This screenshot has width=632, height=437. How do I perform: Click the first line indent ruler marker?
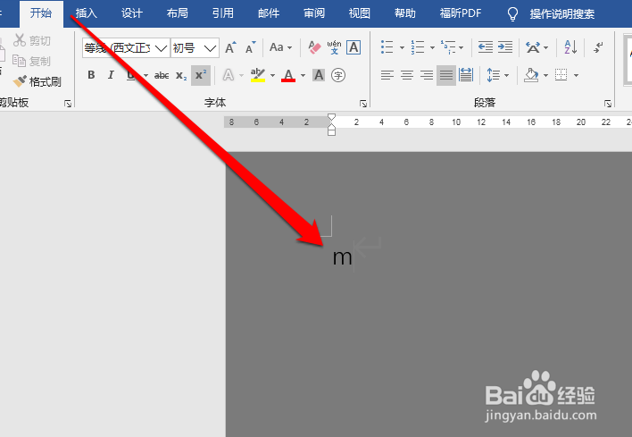[x=331, y=117]
